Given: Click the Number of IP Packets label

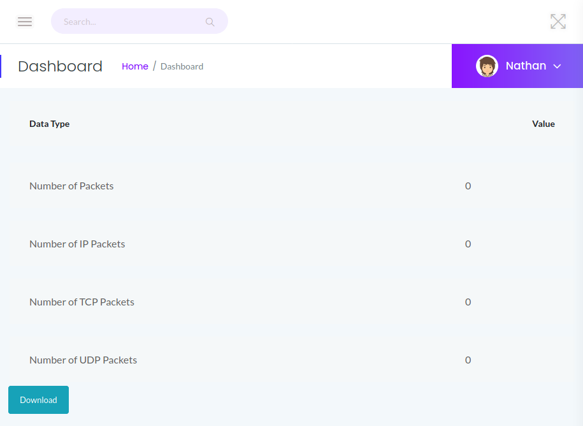Looking at the screenshot, I should [x=77, y=244].
